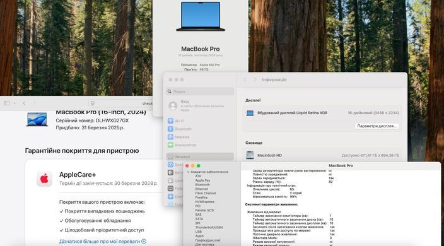Open the Apple Account sign-in 'Вхід' row

[200, 105]
